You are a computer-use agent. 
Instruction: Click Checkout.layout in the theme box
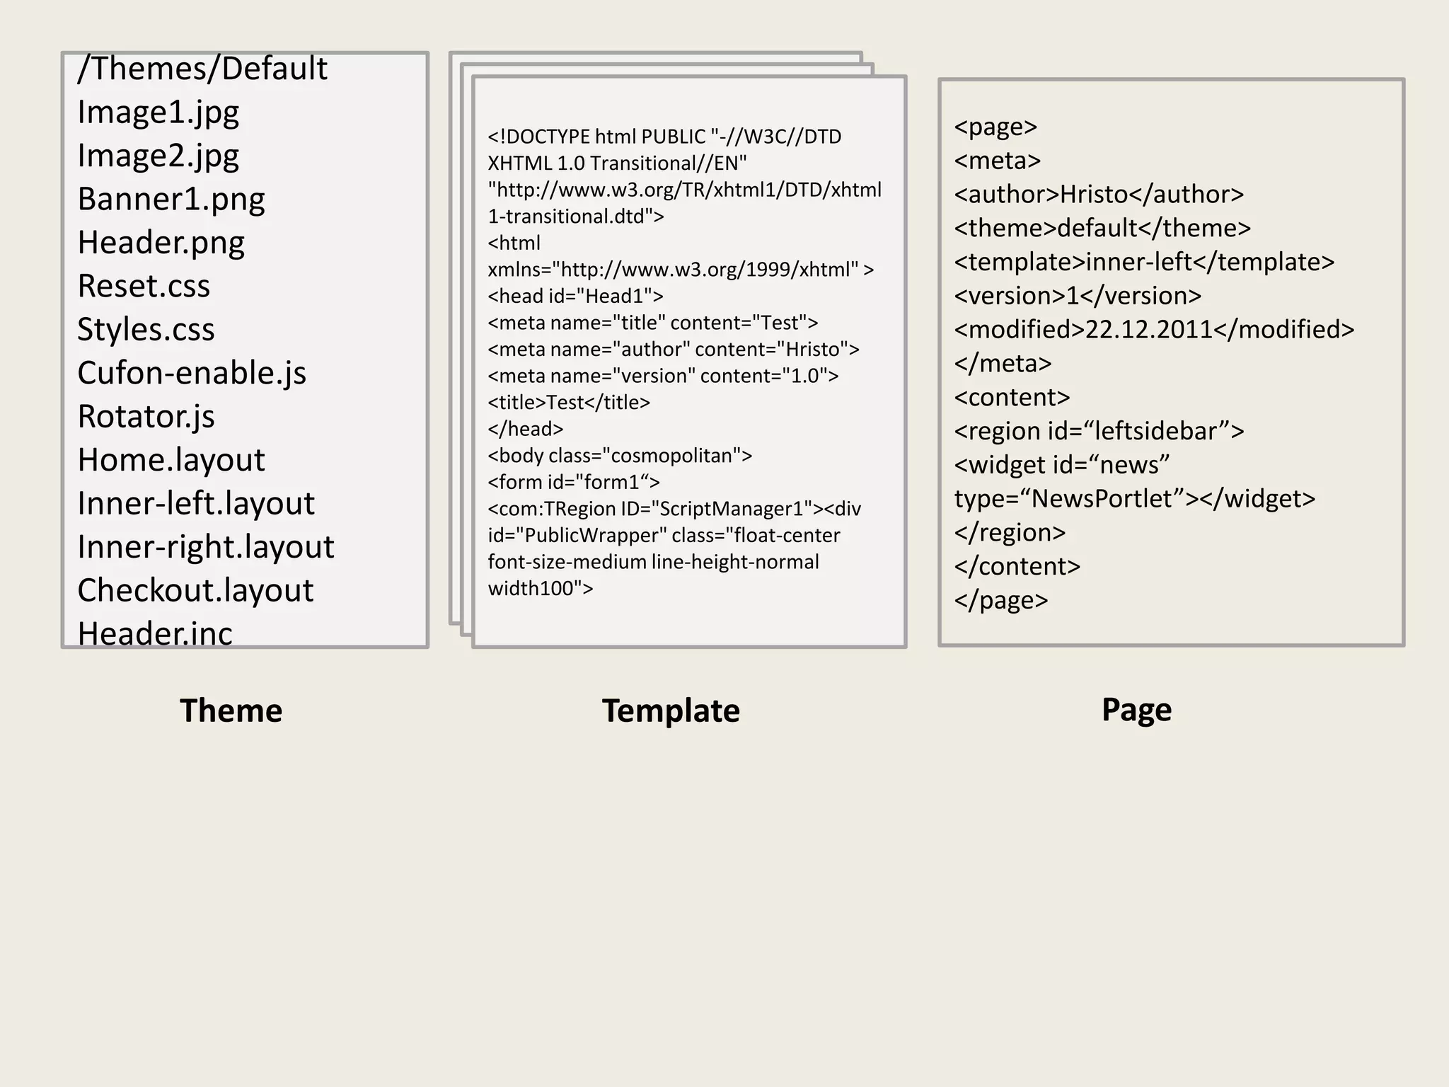pyautogui.click(x=195, y=590)
